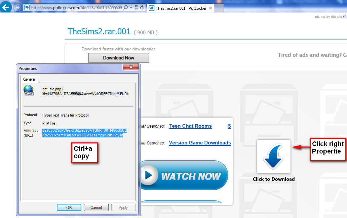
Task: Click the globe link icon in Properties dialog
Action: 29,90
